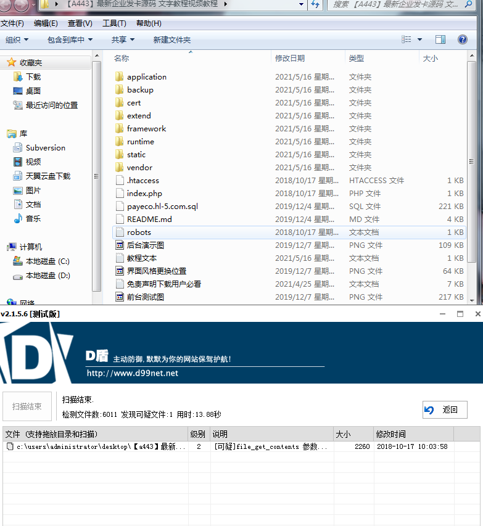Toggle the preview pane icon
Viewport: 483px width, 526px height.
440,39
